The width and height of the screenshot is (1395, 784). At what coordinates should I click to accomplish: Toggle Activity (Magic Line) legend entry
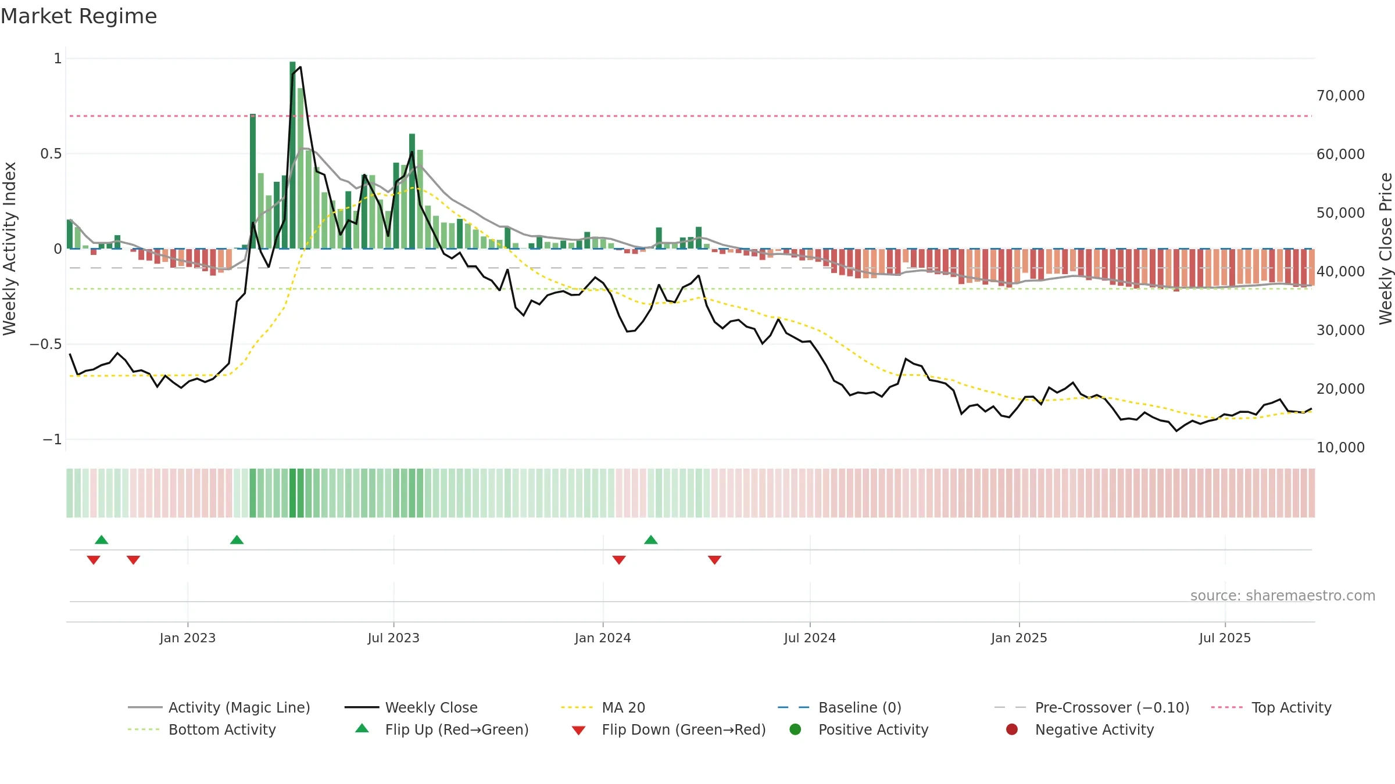coord(219,707)
